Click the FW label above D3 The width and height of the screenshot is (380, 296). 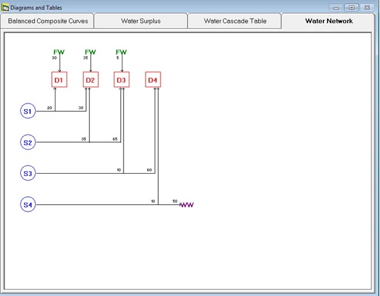coord(121,53)
